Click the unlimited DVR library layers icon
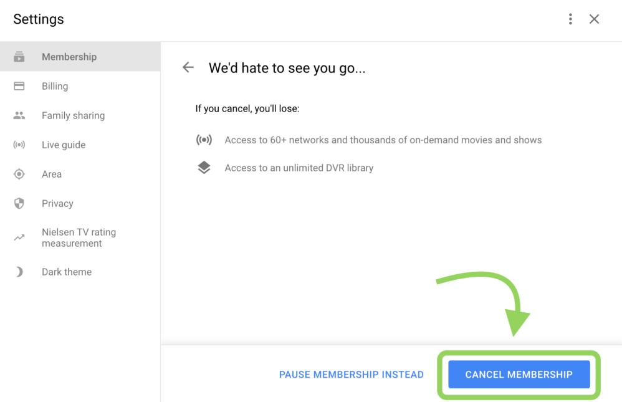Screen dimensions: 622x402 pos(204,168)
